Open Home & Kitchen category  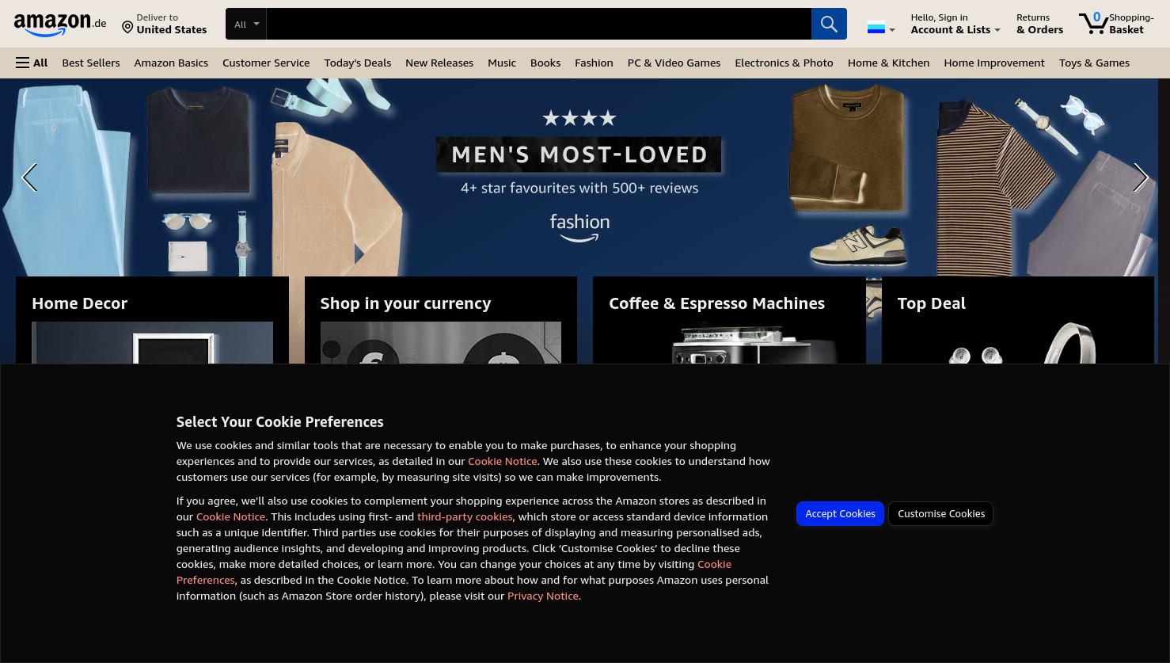click(x=888, y=63)
